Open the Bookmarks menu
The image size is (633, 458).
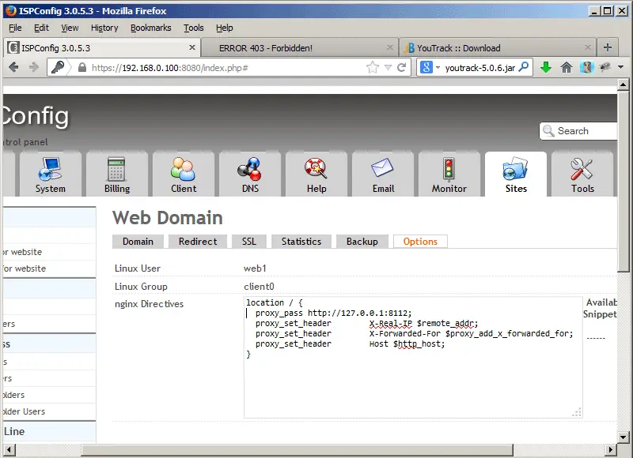(150, 28)
